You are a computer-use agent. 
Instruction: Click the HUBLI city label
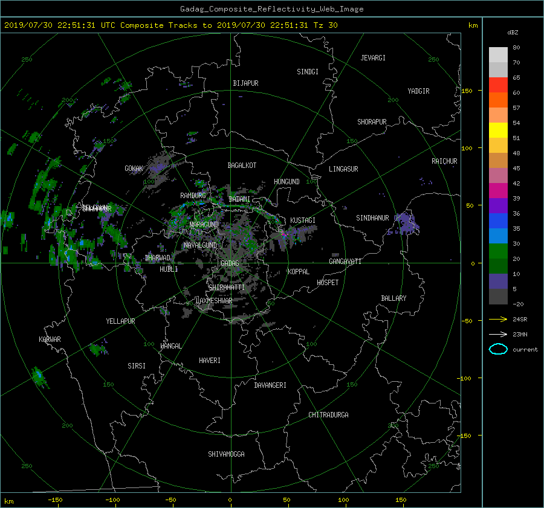click(x=169, y=269)
